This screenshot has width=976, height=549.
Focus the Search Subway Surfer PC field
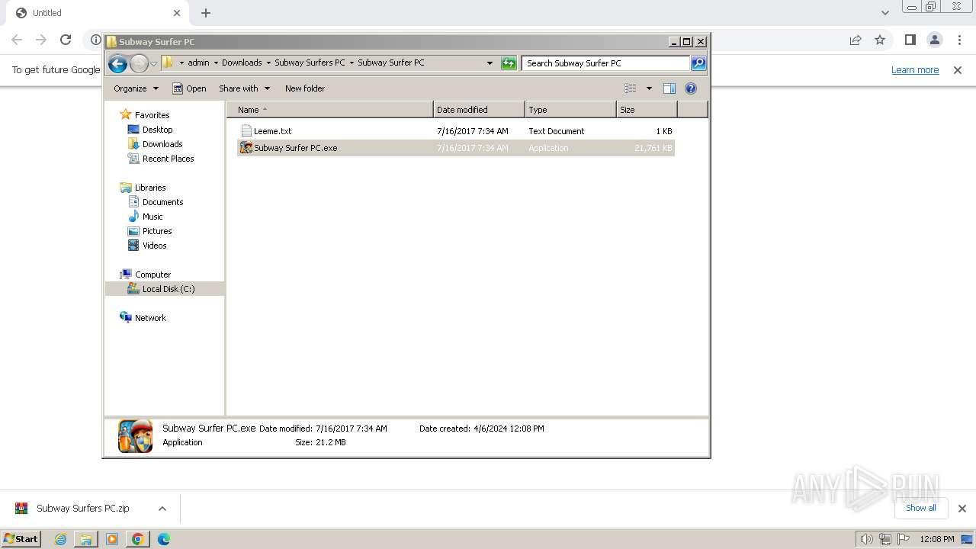click(x=606, y=63)
